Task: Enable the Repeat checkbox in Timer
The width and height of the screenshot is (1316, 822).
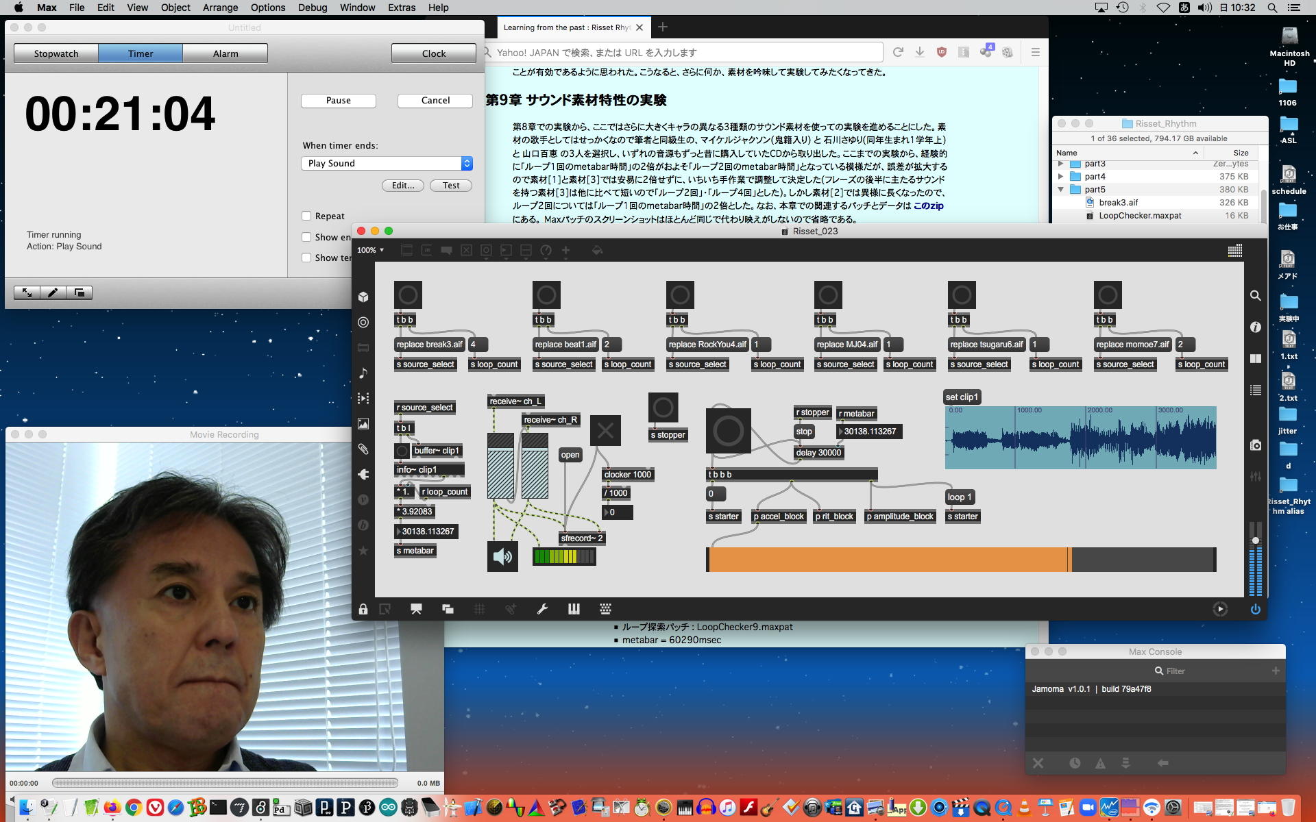Action: click(306, 216)
